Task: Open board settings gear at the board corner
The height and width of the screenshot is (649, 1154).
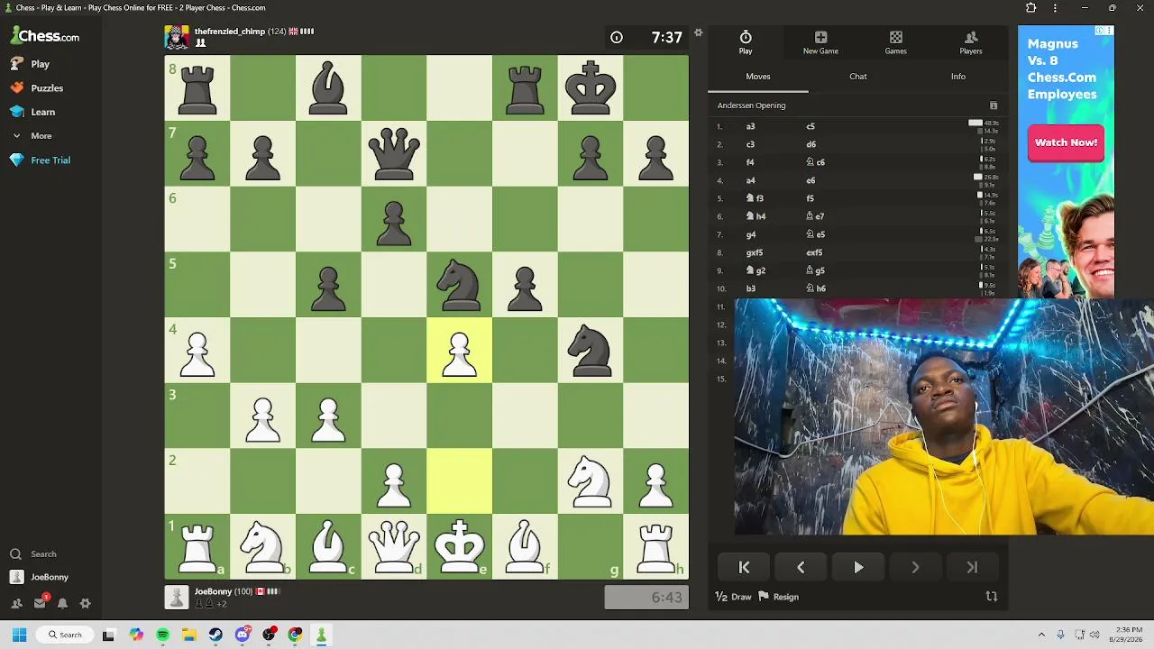Action: (x=698, y=33)
